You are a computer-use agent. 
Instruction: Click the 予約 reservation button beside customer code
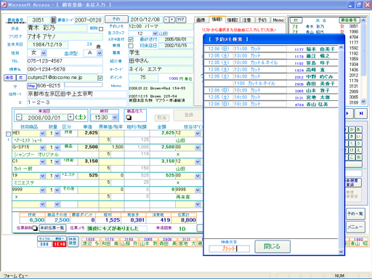tap(116, 19)
